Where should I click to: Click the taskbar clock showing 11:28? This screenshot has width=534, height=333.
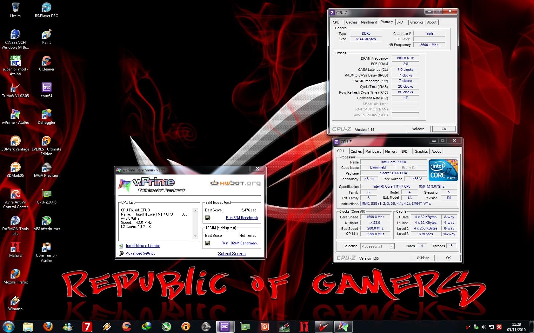[x=516, y=327]
